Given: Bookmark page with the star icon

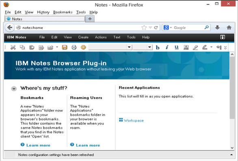Looking at the screenshot, I should pos(144,28).
